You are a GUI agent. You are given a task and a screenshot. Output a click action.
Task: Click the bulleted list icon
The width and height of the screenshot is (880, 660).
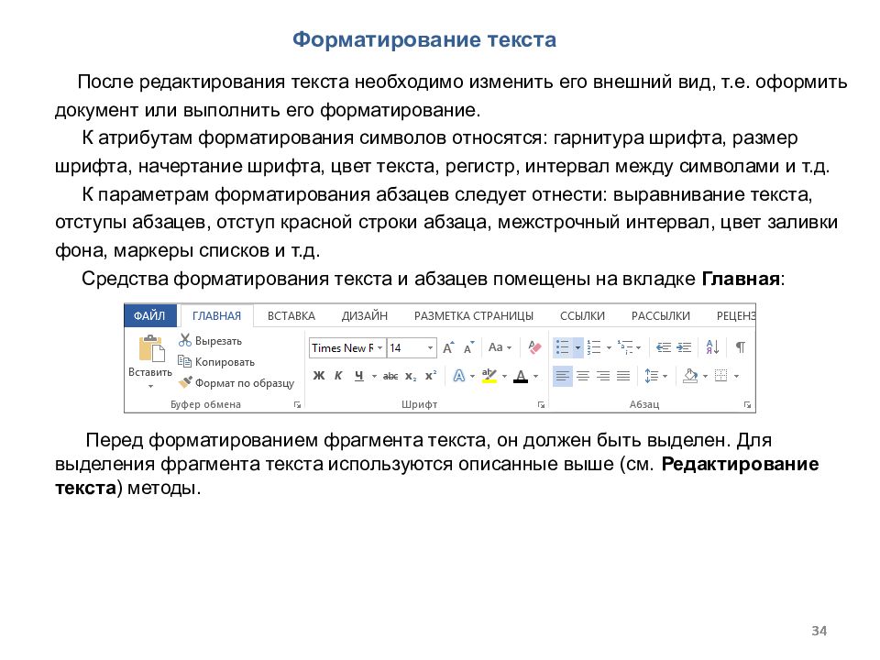[562, 347]
